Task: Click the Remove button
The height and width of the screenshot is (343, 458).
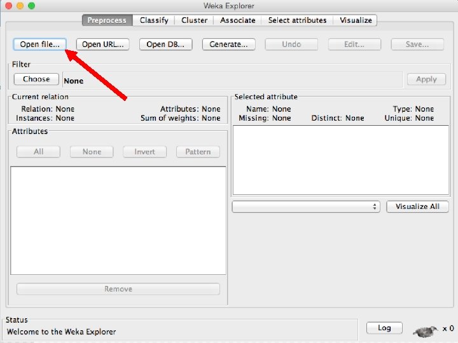Action: click(118, 289)
